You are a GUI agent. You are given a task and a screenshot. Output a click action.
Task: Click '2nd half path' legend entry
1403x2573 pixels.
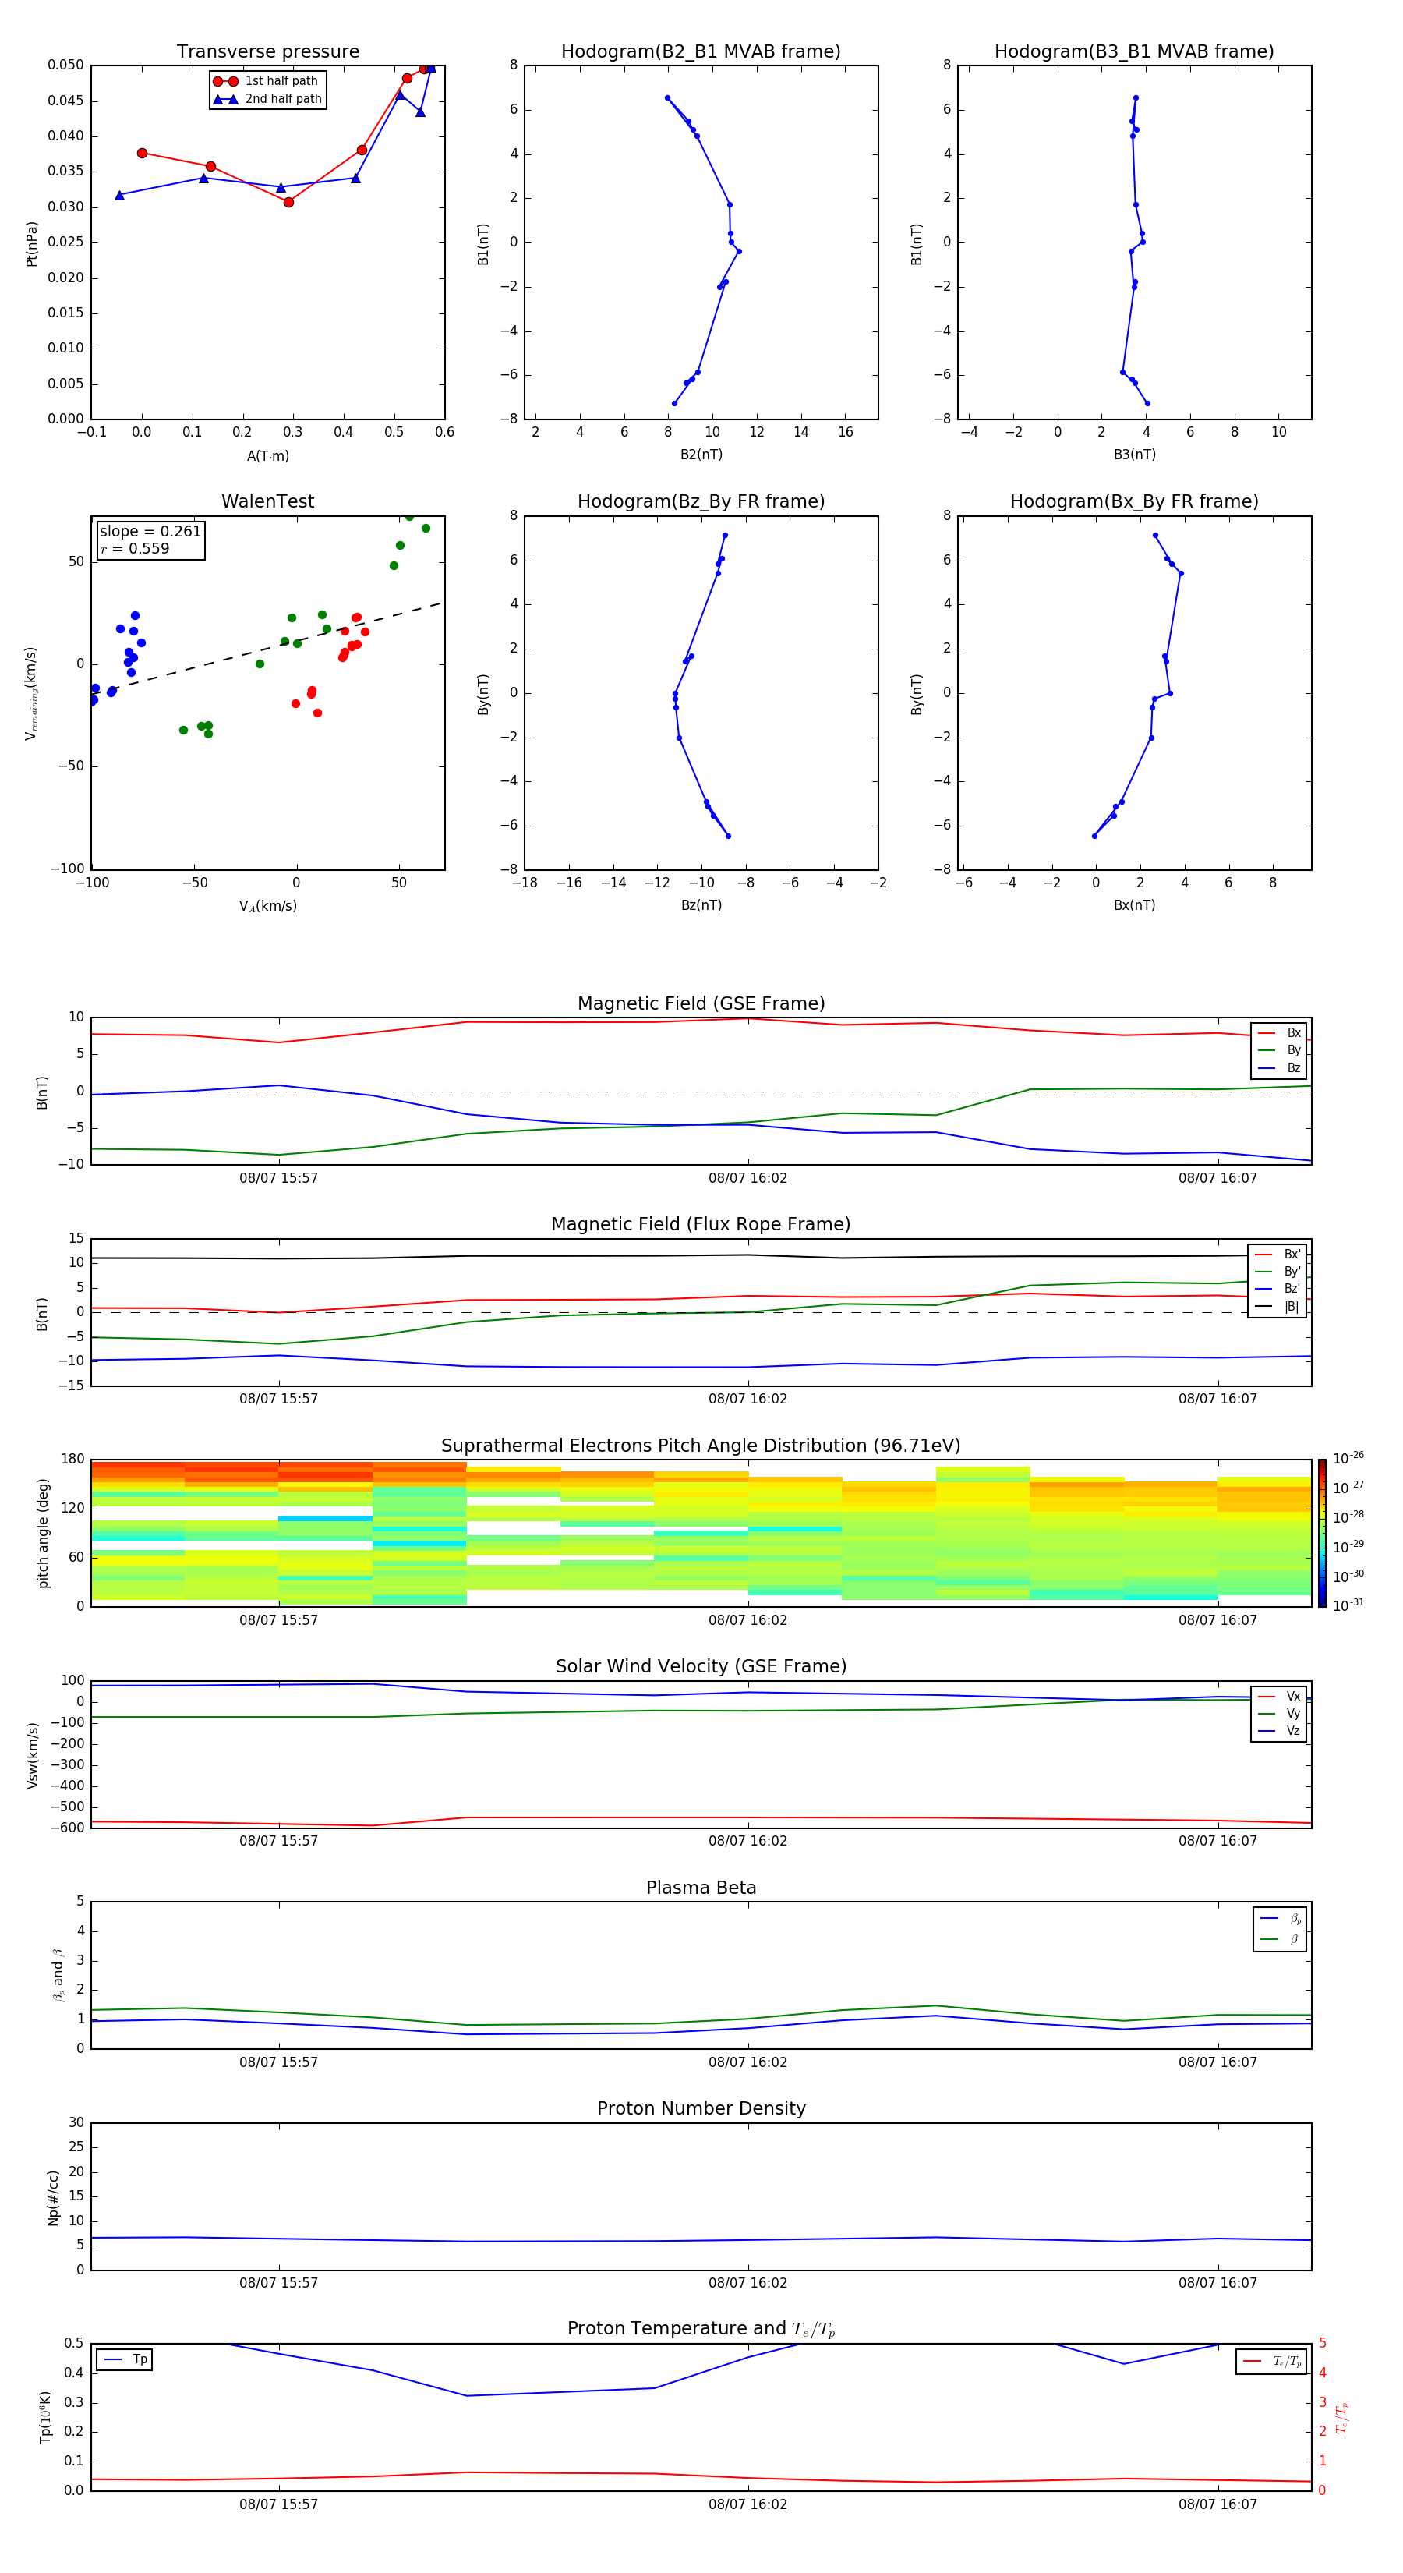point(267,99)
